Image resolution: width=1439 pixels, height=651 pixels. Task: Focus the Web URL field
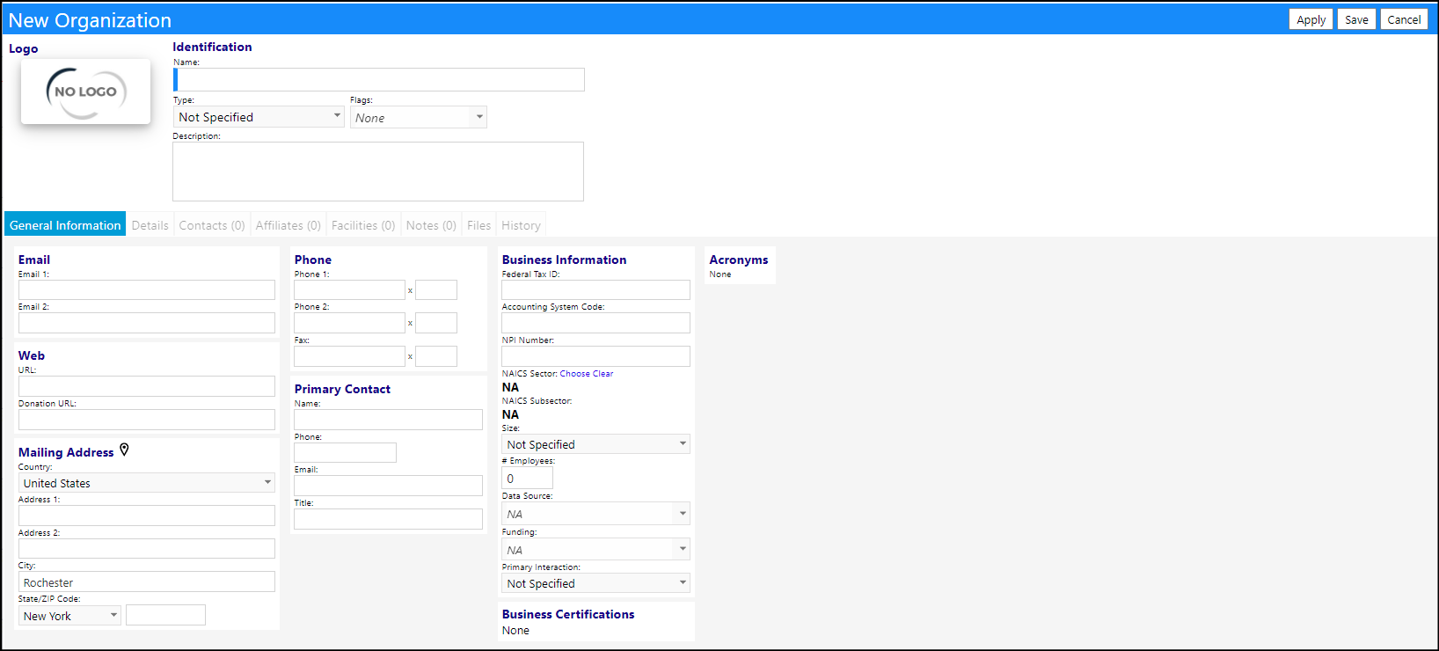147,386
